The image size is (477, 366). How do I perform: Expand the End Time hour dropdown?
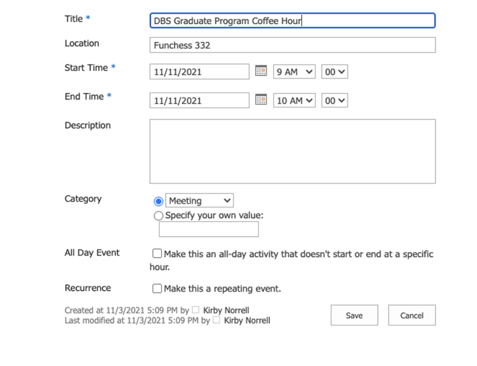tap(294, 101)
